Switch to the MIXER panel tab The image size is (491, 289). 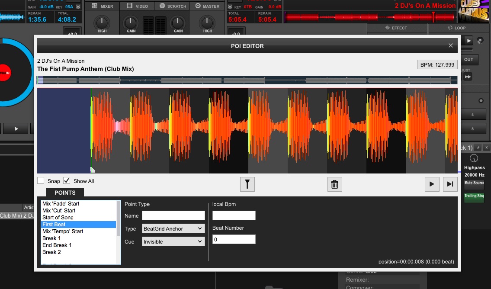103,6
